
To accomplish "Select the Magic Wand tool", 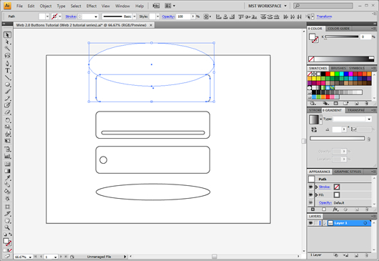I will coord(7,49).
